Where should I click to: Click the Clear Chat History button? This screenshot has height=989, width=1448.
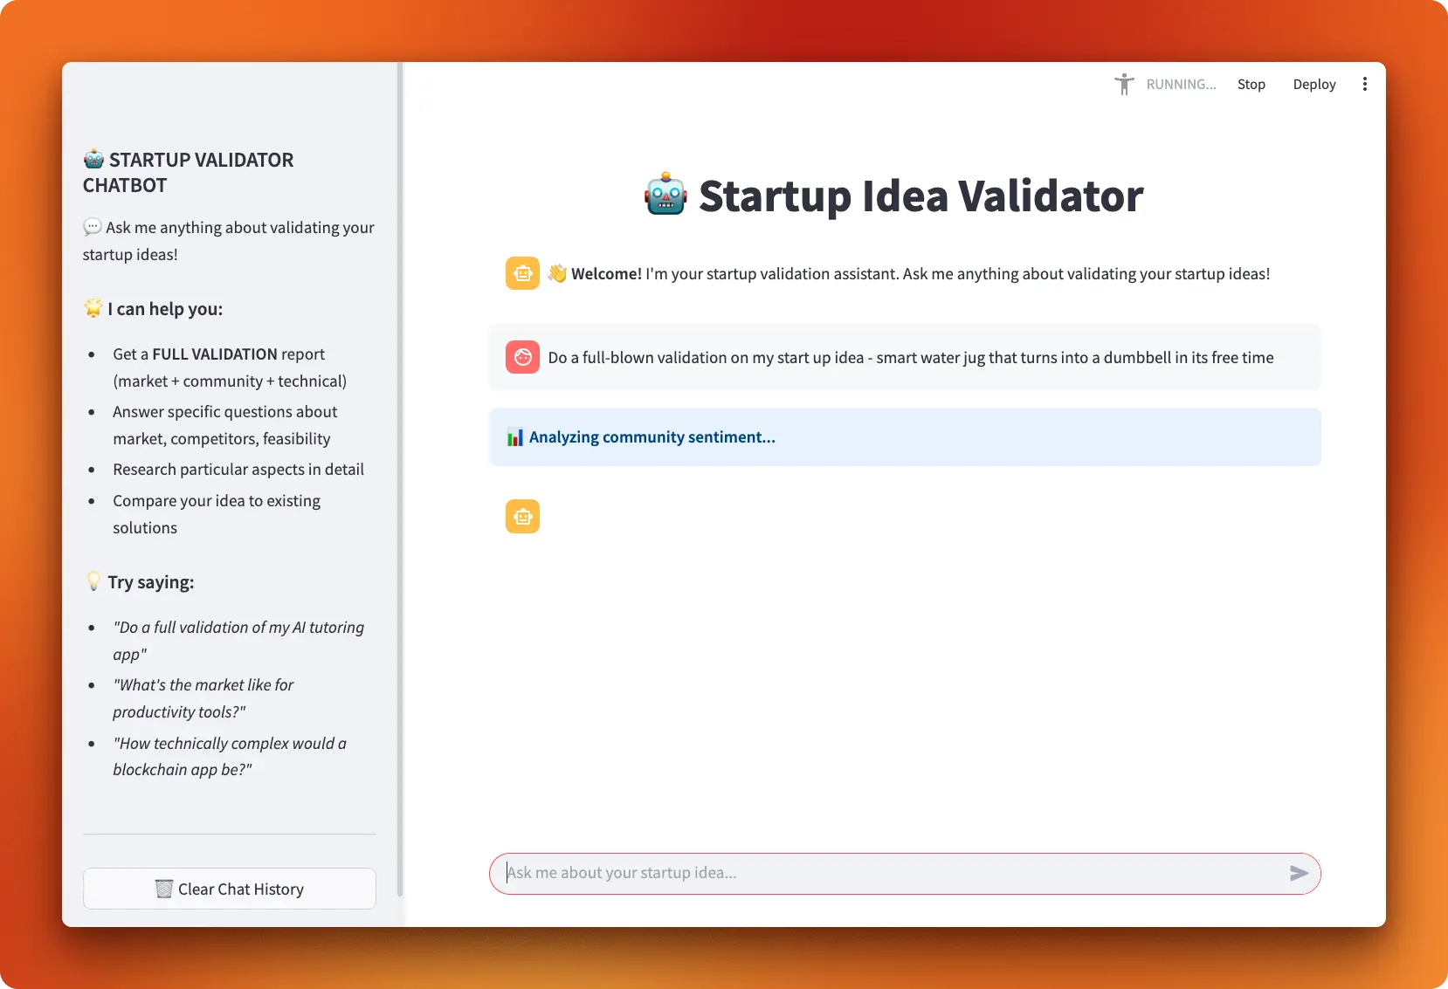click(x=229, y=889)
